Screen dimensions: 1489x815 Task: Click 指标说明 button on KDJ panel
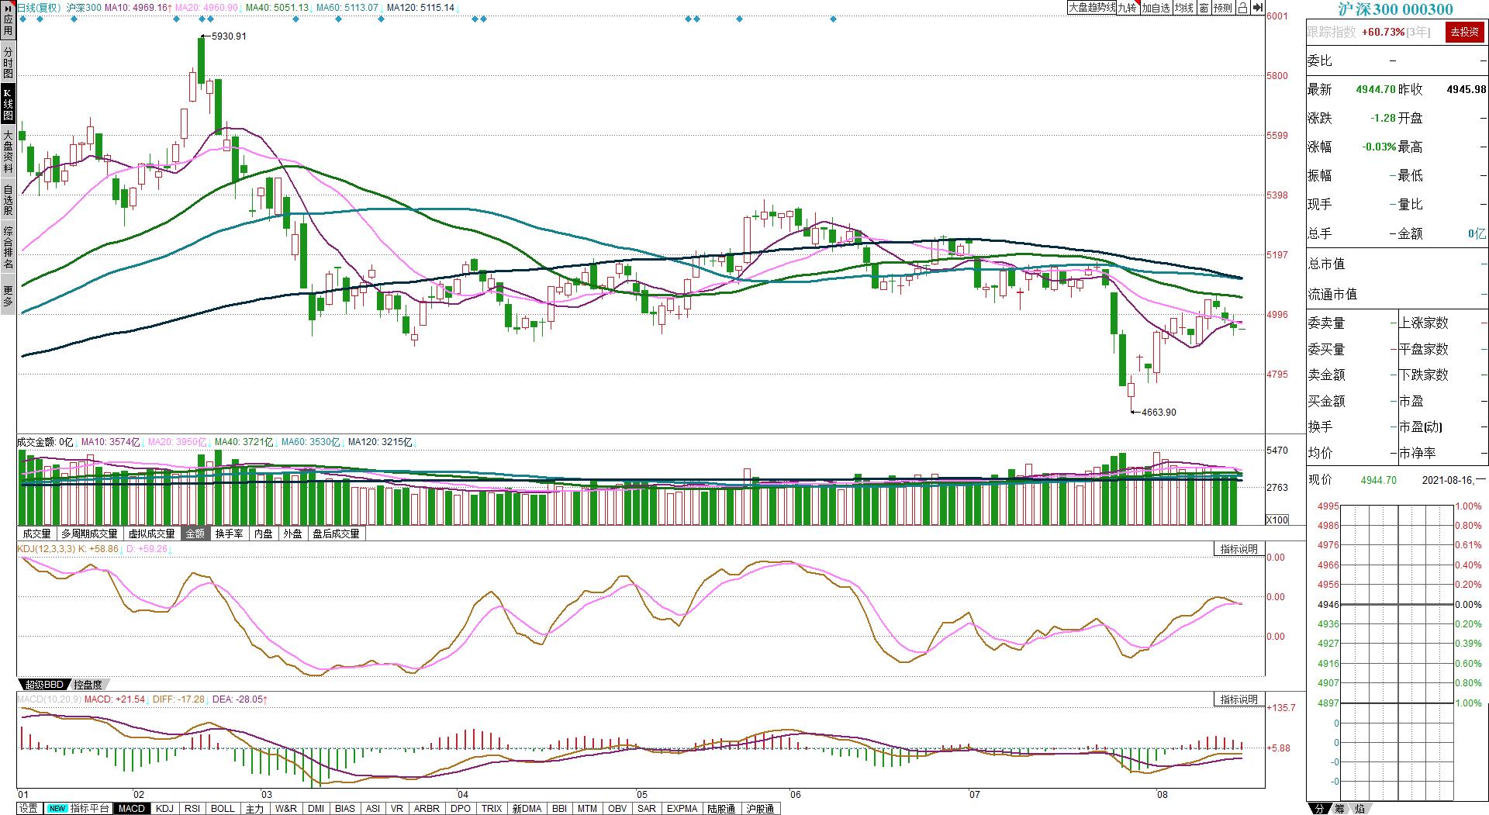coord(1239,549)
